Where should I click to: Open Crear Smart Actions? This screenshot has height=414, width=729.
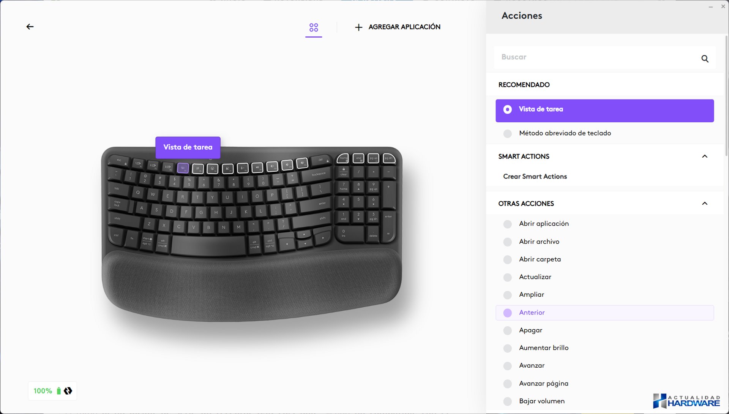tap(535, 177)
